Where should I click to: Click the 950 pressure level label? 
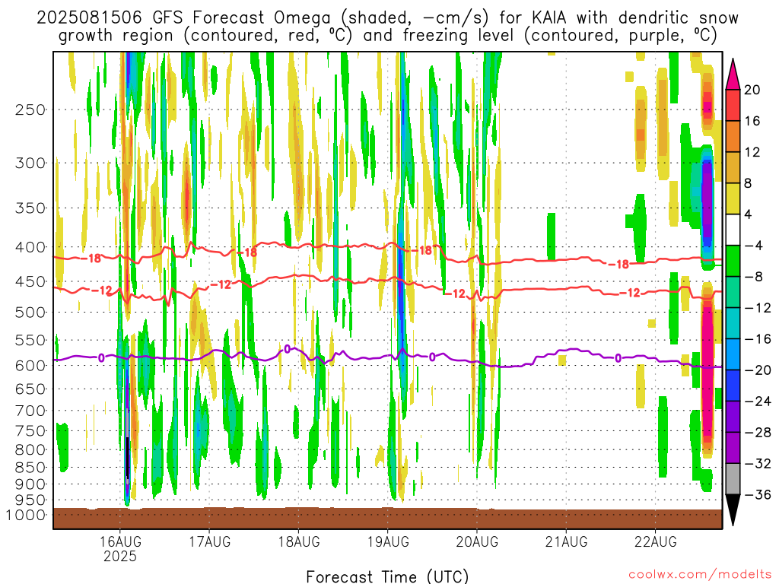pyautogui.click(x=30, y=500)
